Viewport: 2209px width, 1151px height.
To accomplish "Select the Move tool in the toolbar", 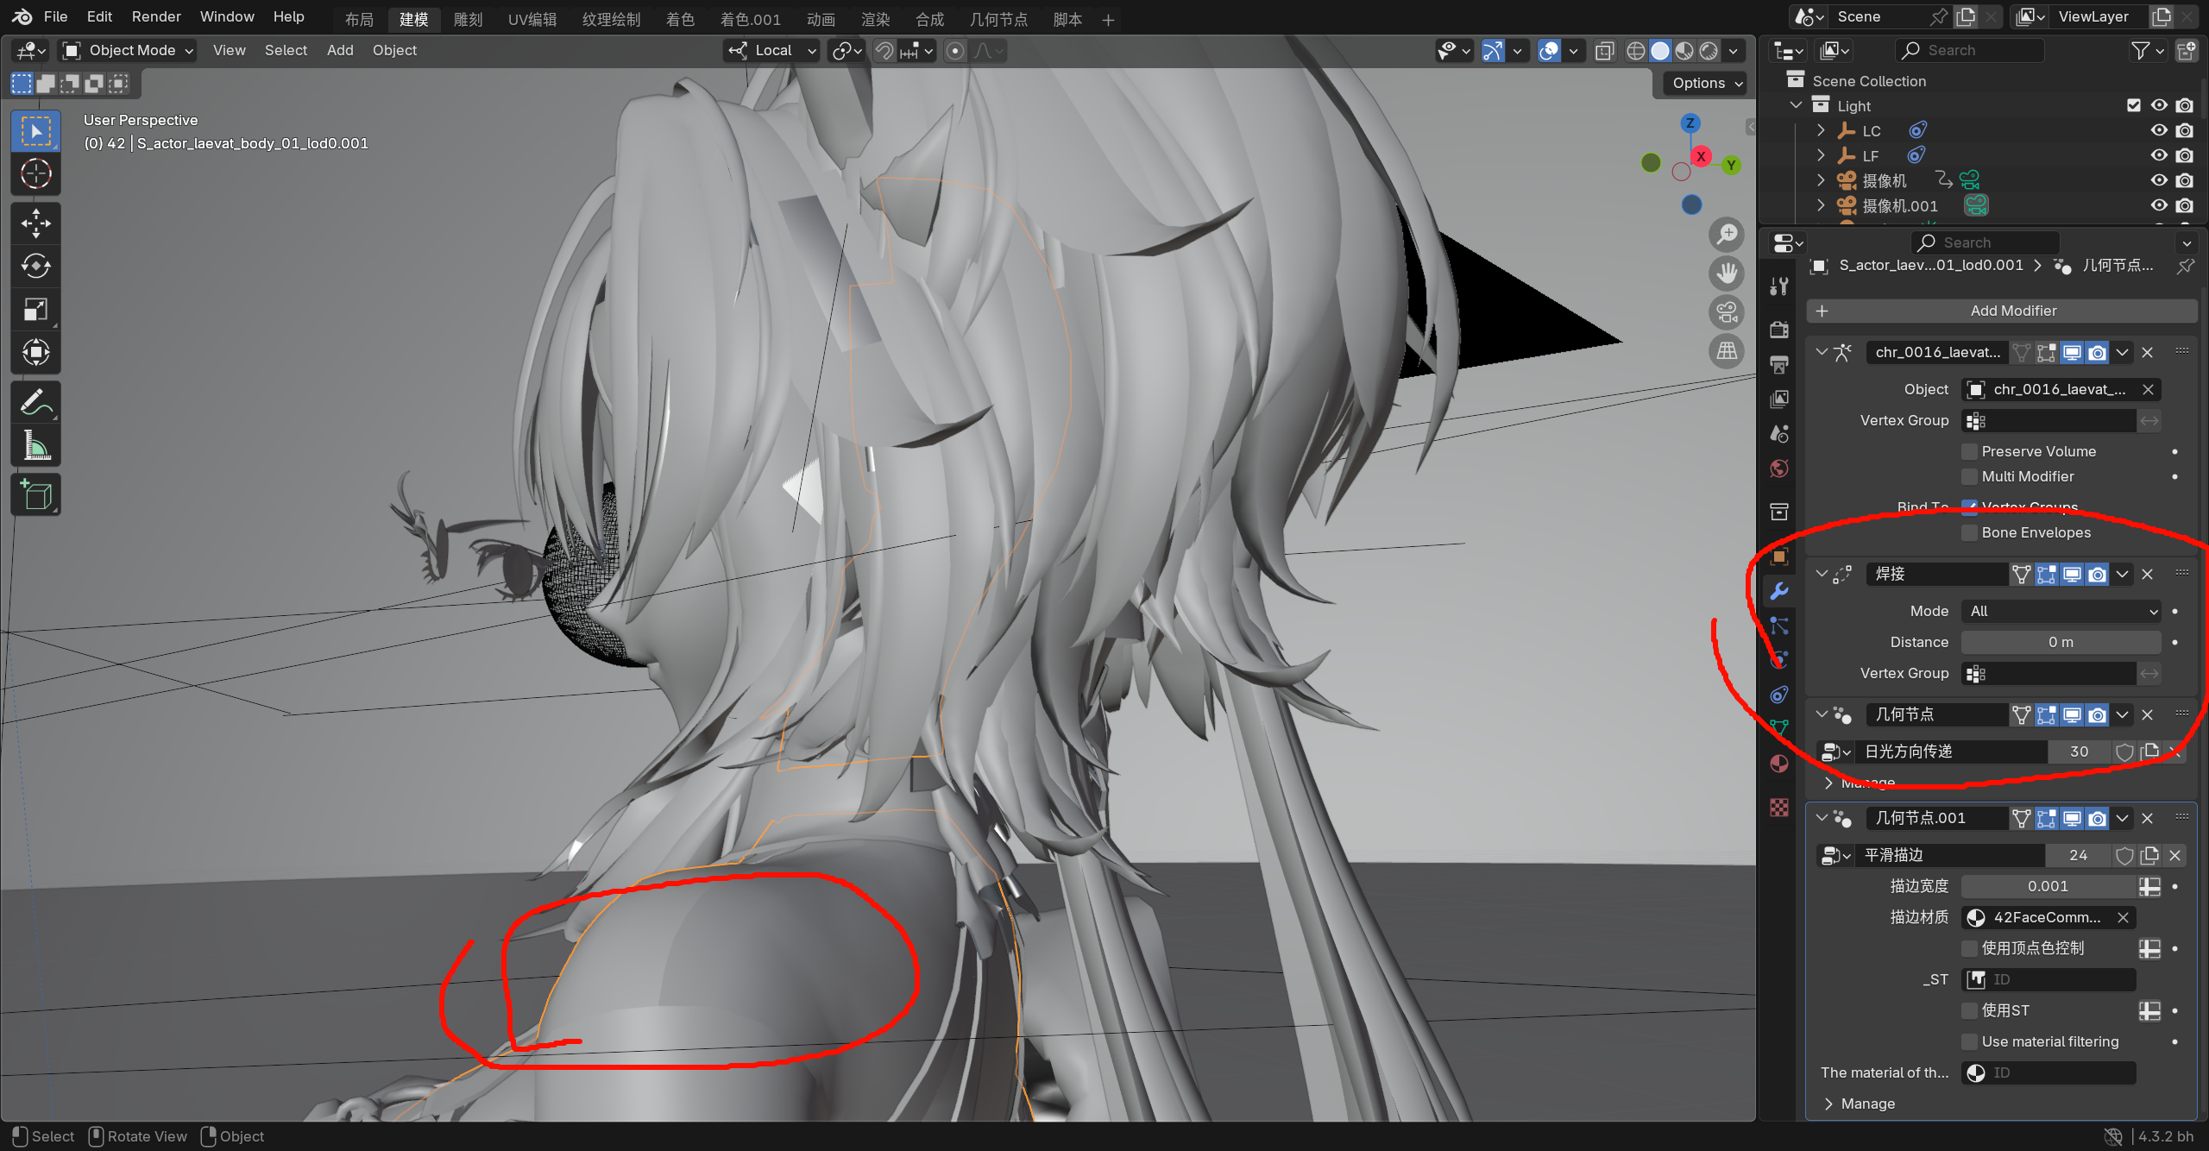I will pos(35,223).
